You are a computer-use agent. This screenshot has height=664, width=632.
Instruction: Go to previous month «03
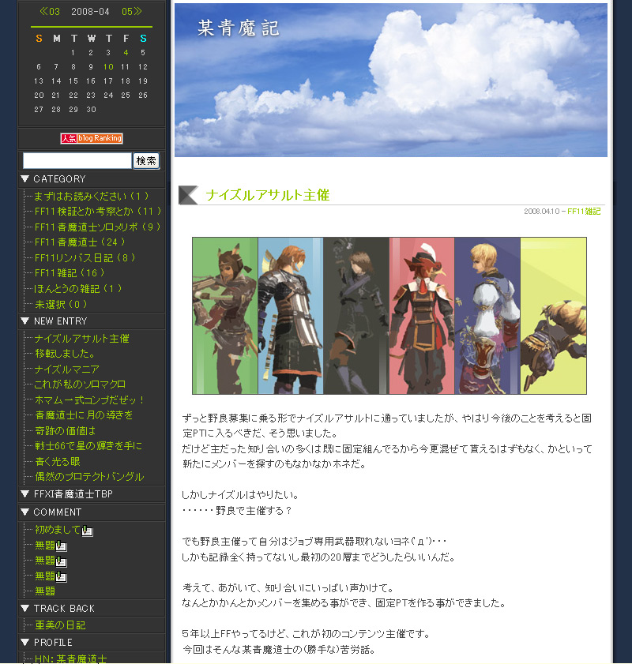50,11
